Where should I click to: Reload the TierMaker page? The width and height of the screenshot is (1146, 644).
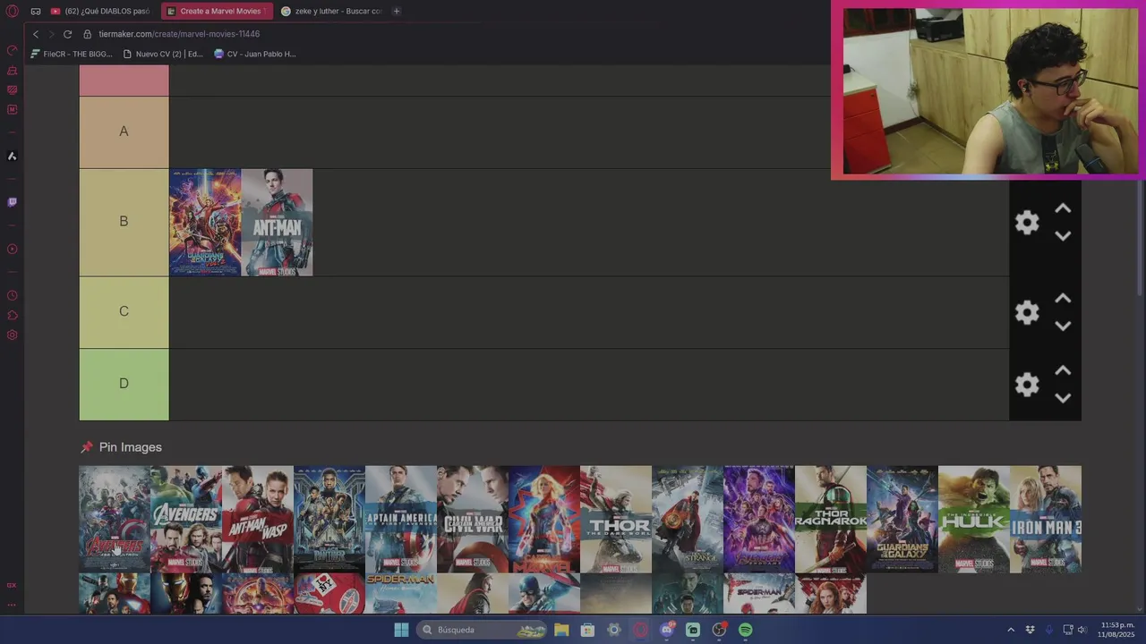[67, 34]
